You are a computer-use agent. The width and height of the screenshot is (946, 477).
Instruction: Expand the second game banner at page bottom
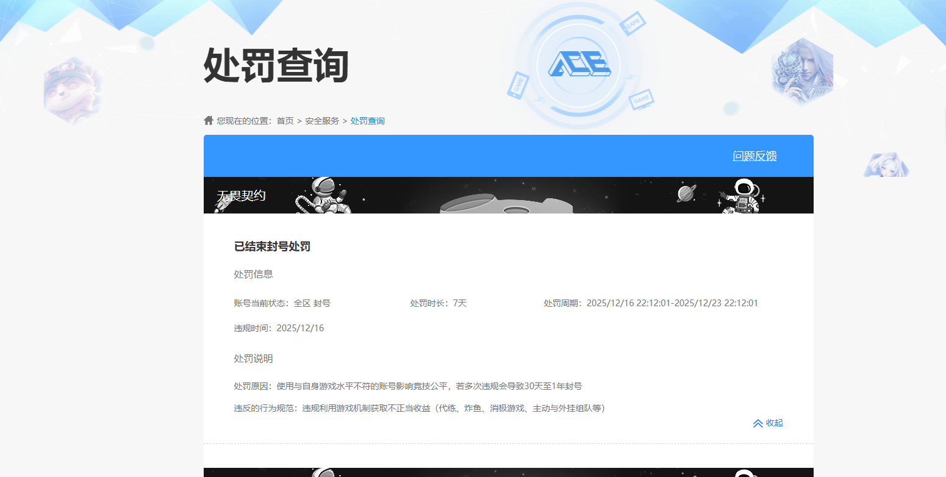[508, 472]
